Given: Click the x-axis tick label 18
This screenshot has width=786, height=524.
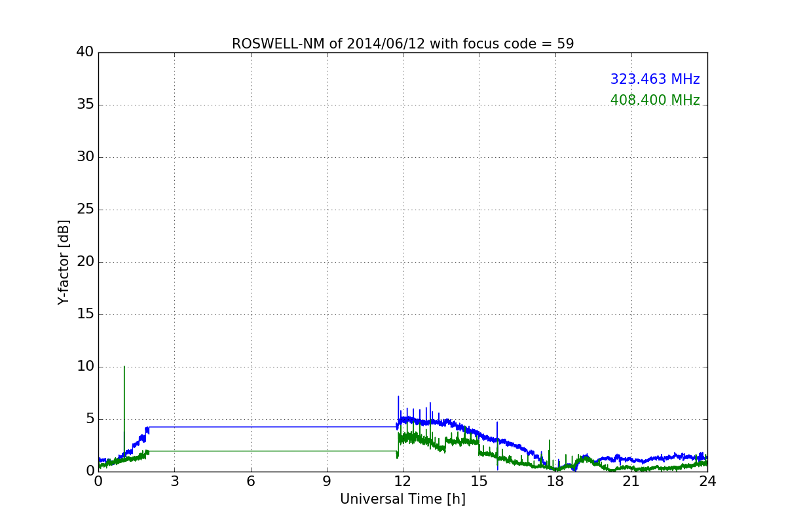Looking at the screenshot, I should click(x=555, y=481).
